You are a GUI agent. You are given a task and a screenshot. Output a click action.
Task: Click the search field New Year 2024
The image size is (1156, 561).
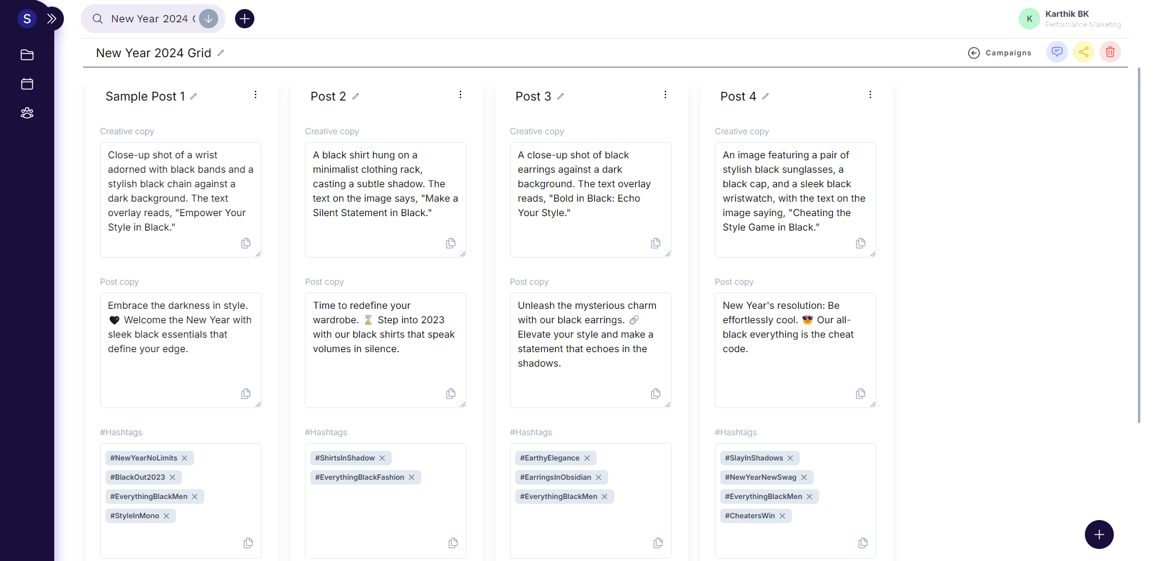pos(153,19)
